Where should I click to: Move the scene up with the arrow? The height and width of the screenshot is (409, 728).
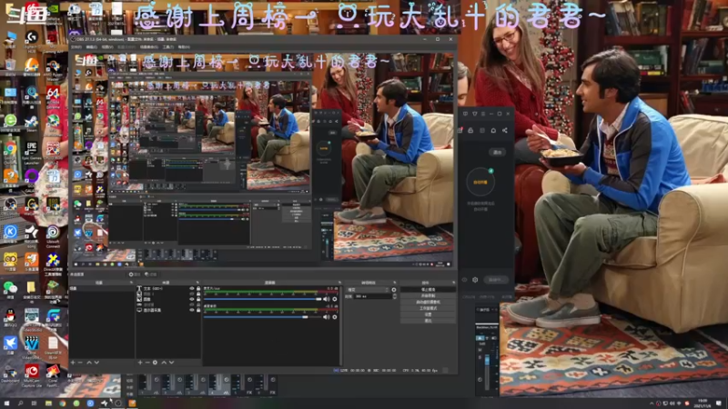click(89, 363)
